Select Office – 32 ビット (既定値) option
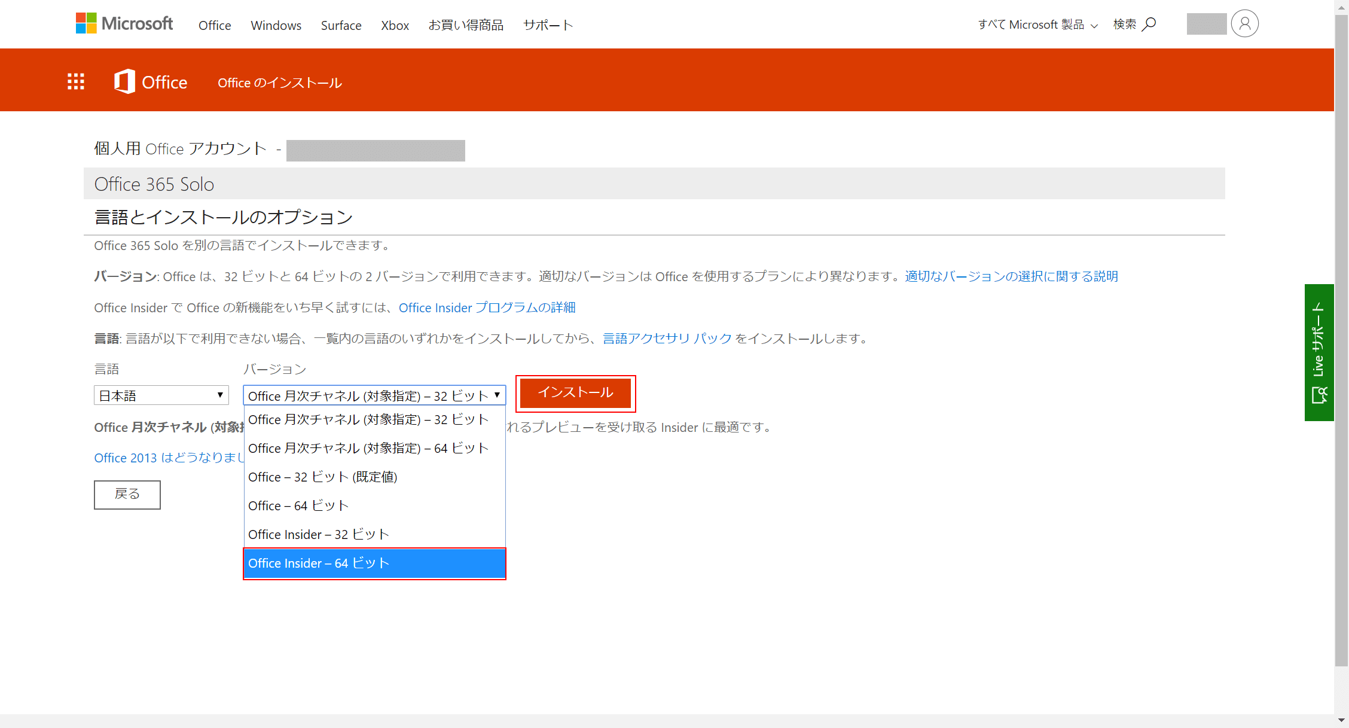Viewport: 1349px width, 728px height. [323, 477]
